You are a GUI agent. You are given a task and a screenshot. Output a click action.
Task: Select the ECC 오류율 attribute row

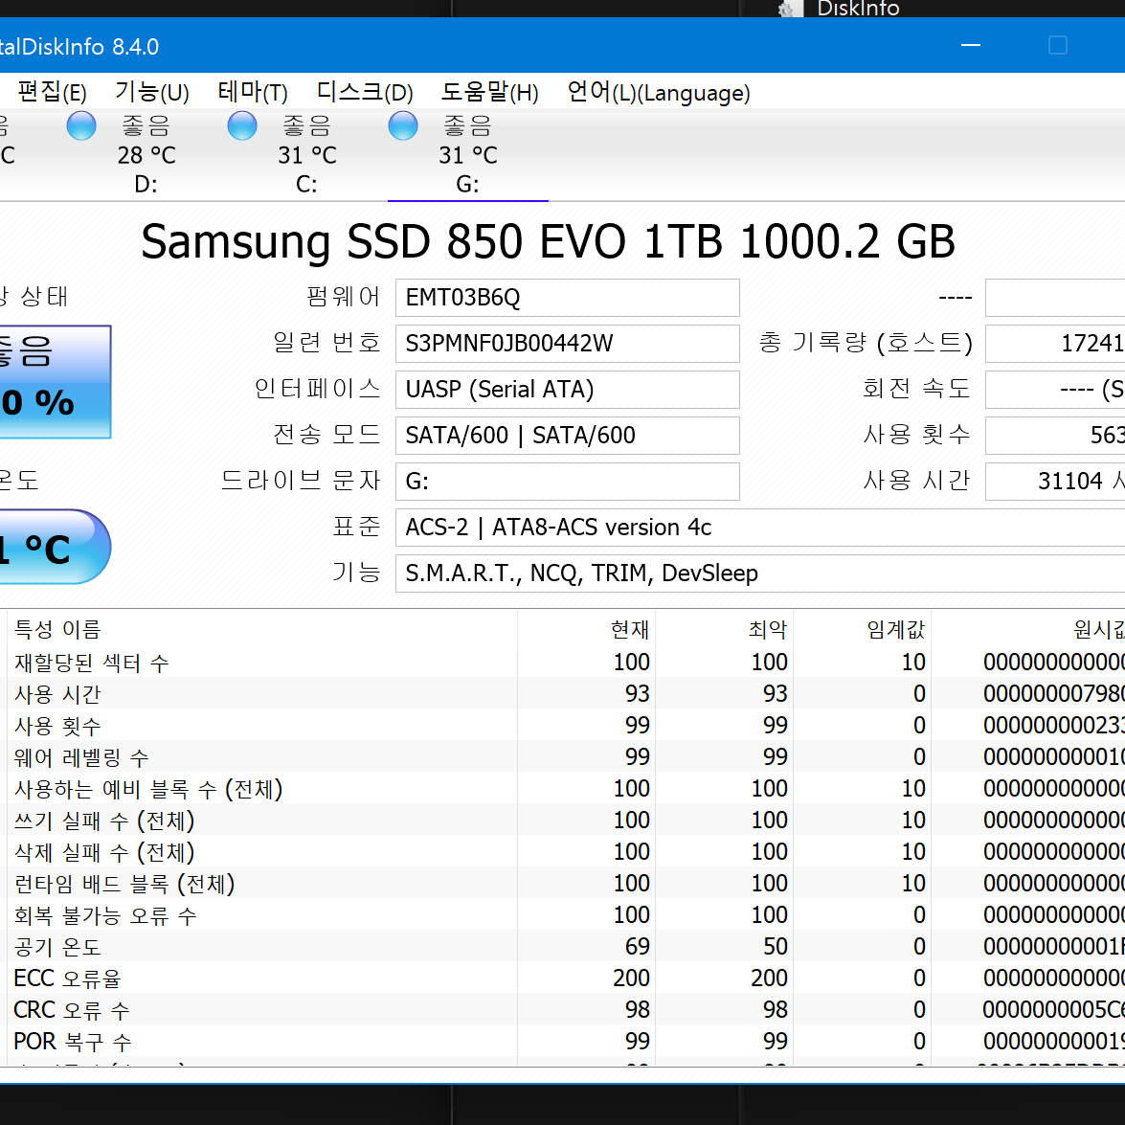coord(563,978)
